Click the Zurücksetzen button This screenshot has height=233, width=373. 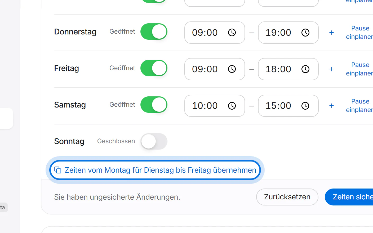click(x=287, y=197)
